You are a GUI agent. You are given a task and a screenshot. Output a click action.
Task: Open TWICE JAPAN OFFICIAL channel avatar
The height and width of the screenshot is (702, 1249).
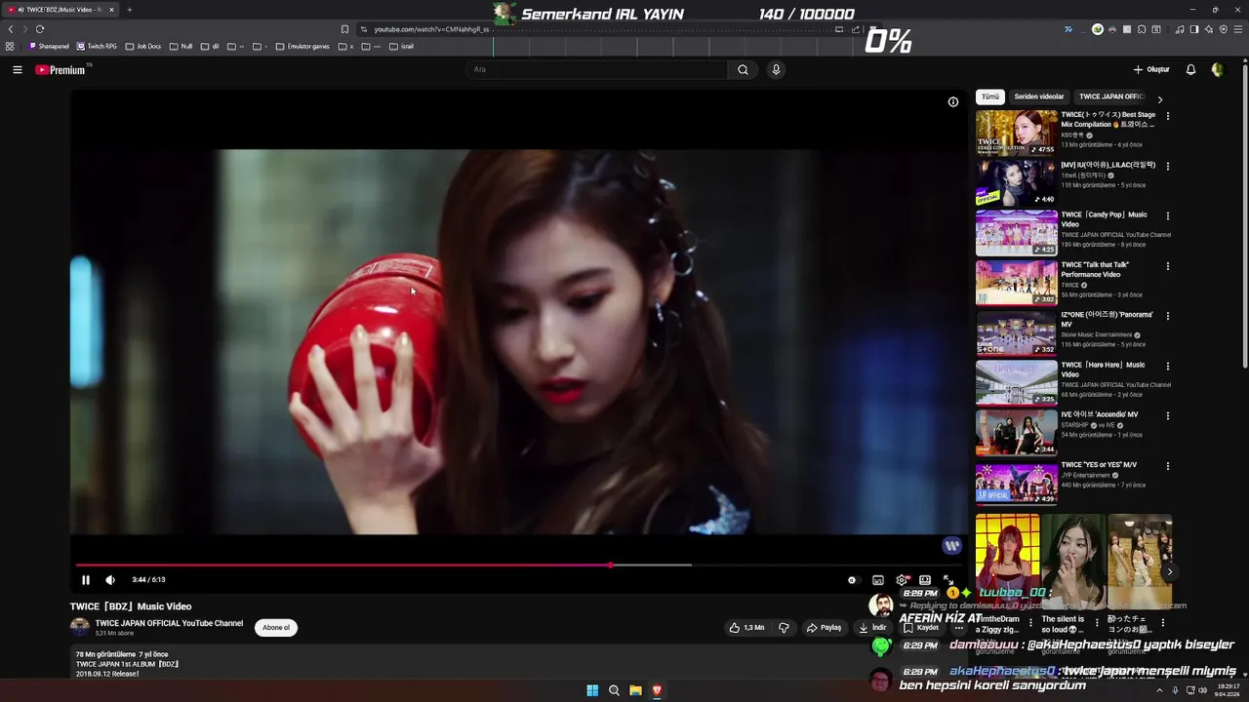[80, 627]
